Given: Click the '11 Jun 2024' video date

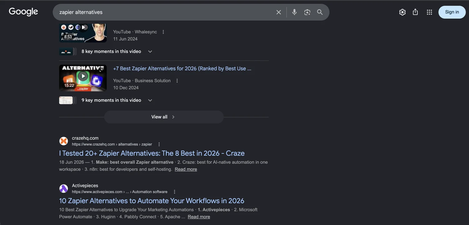Looking at the screenshot, I should pyautogui.click(x=125, y=39).
